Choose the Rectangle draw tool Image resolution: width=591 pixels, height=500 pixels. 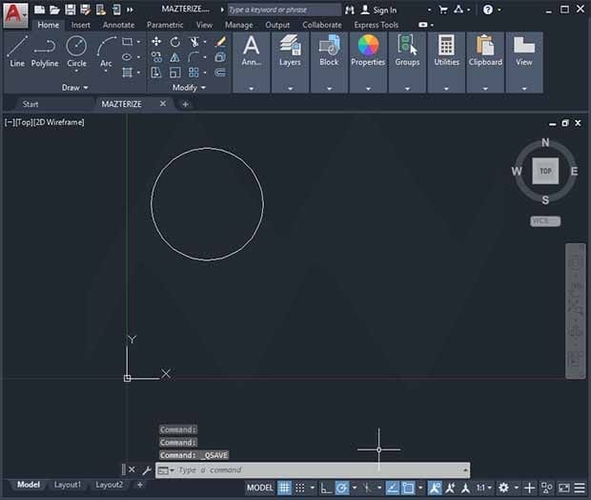(x=128, y=42)
